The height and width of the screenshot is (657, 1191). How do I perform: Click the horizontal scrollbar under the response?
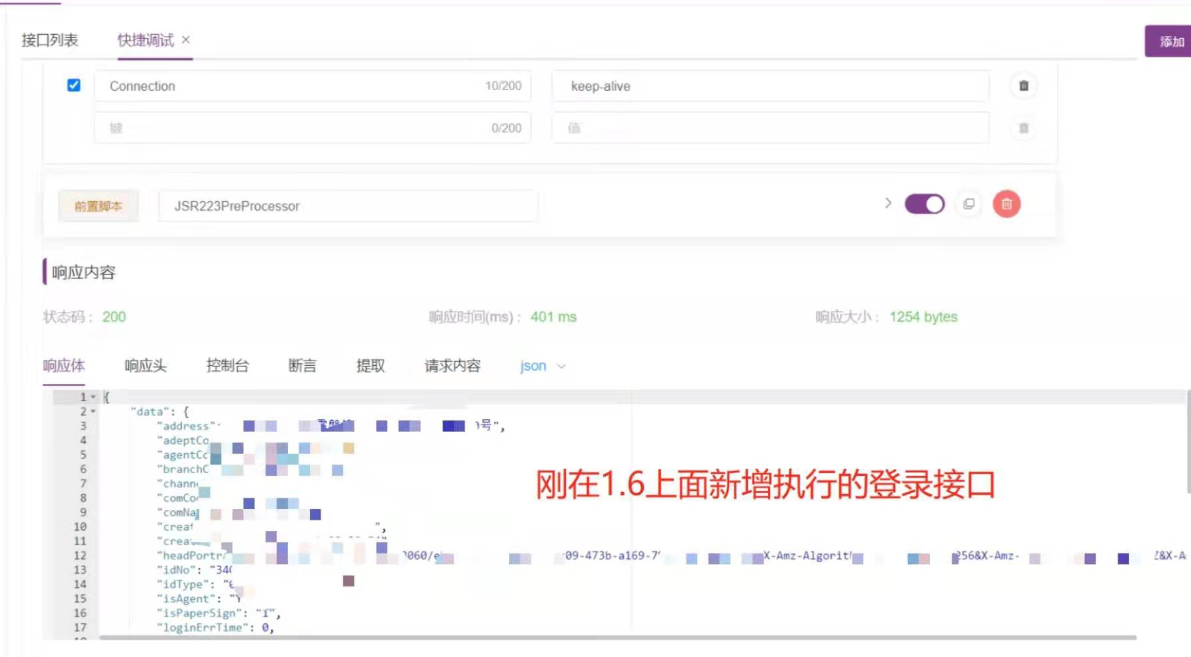tap(618, 638)
